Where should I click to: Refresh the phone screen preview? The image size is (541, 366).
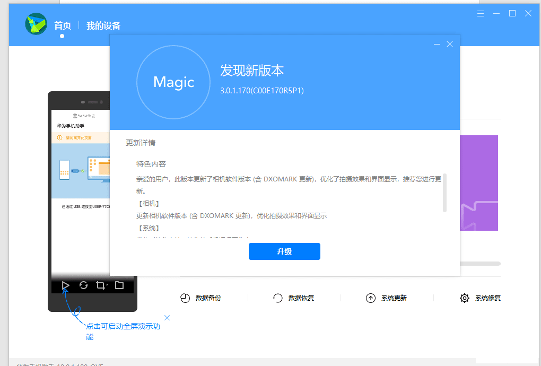(x=83, y=285)
